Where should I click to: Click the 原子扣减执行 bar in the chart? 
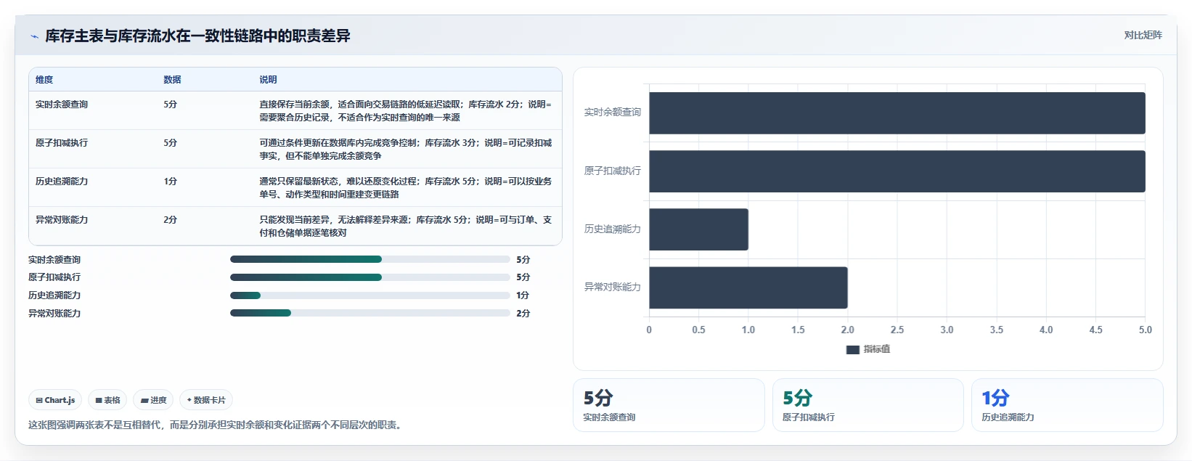pyautogui.click(x=897, y=171)
